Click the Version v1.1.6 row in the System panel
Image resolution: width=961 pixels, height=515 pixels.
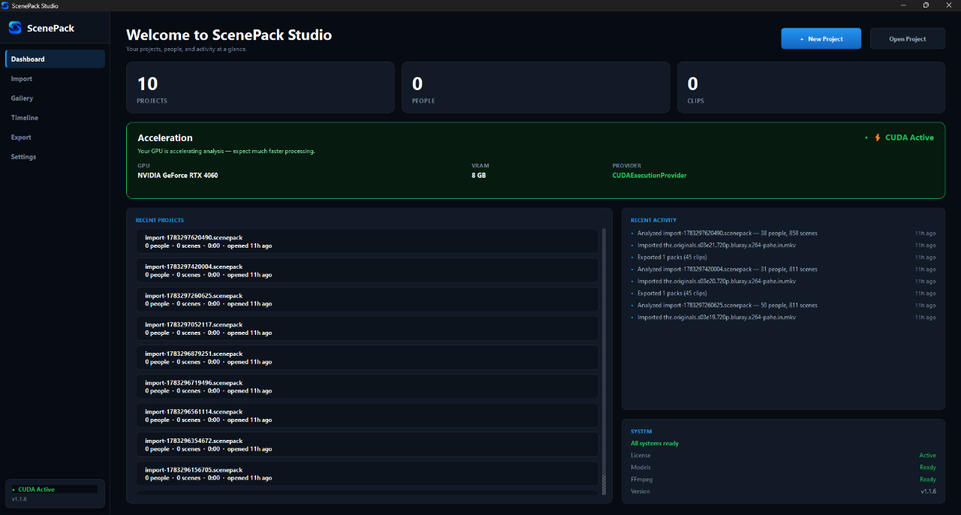coord(783,491)
